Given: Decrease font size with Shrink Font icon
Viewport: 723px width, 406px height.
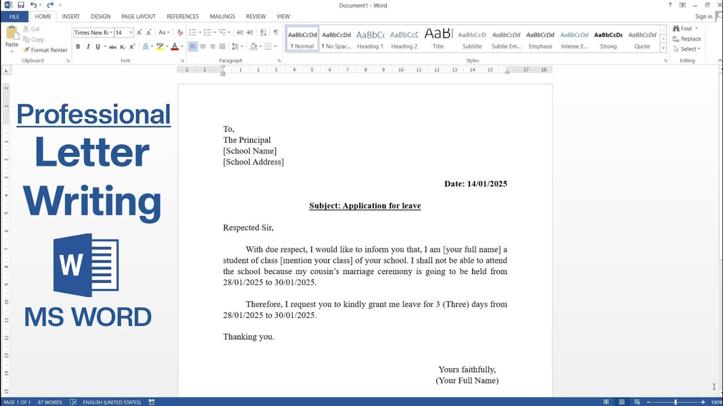Looking at the screenshot, I should 149,33.
